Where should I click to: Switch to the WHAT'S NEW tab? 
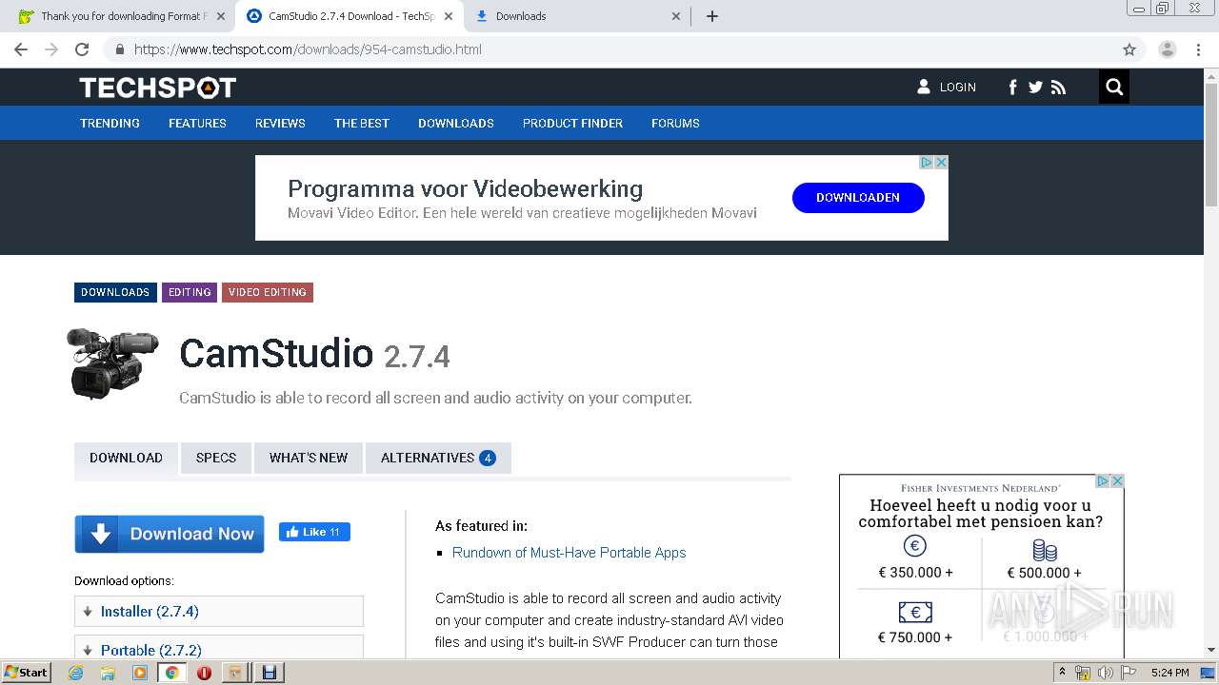[x=309, y=458]
